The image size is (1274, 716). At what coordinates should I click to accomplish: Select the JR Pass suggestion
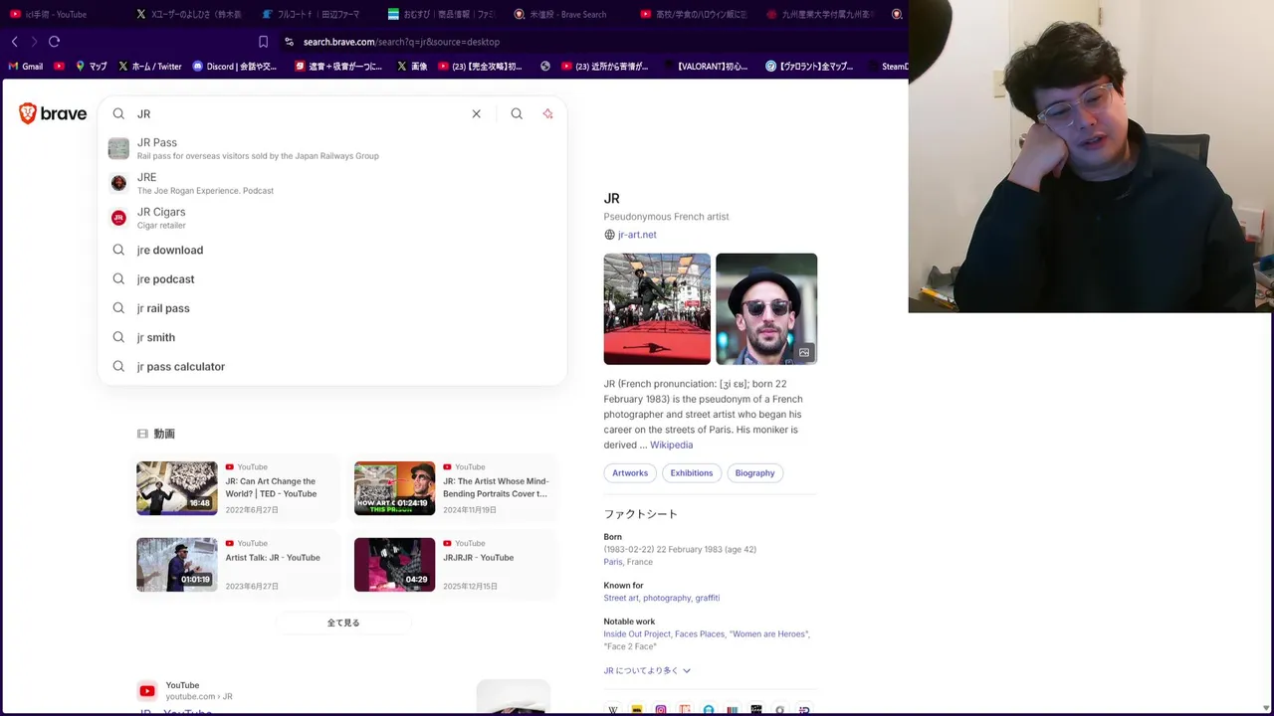[x=332, y=148]
